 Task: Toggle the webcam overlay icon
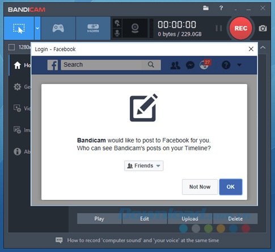[x=135, y=28]
